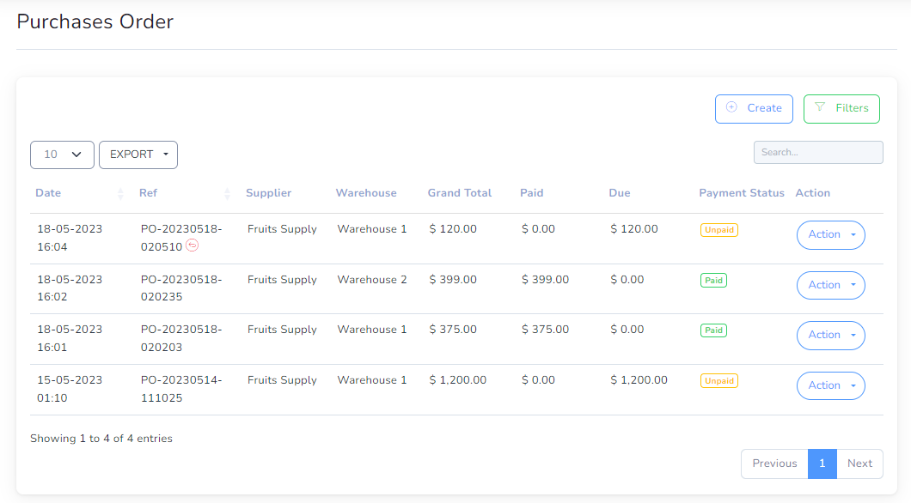Image resolution: width=911 pixels, height=503 pixels.
Task: Open Action dropdown for the $ 120.00 order
Action: point(831,235)
